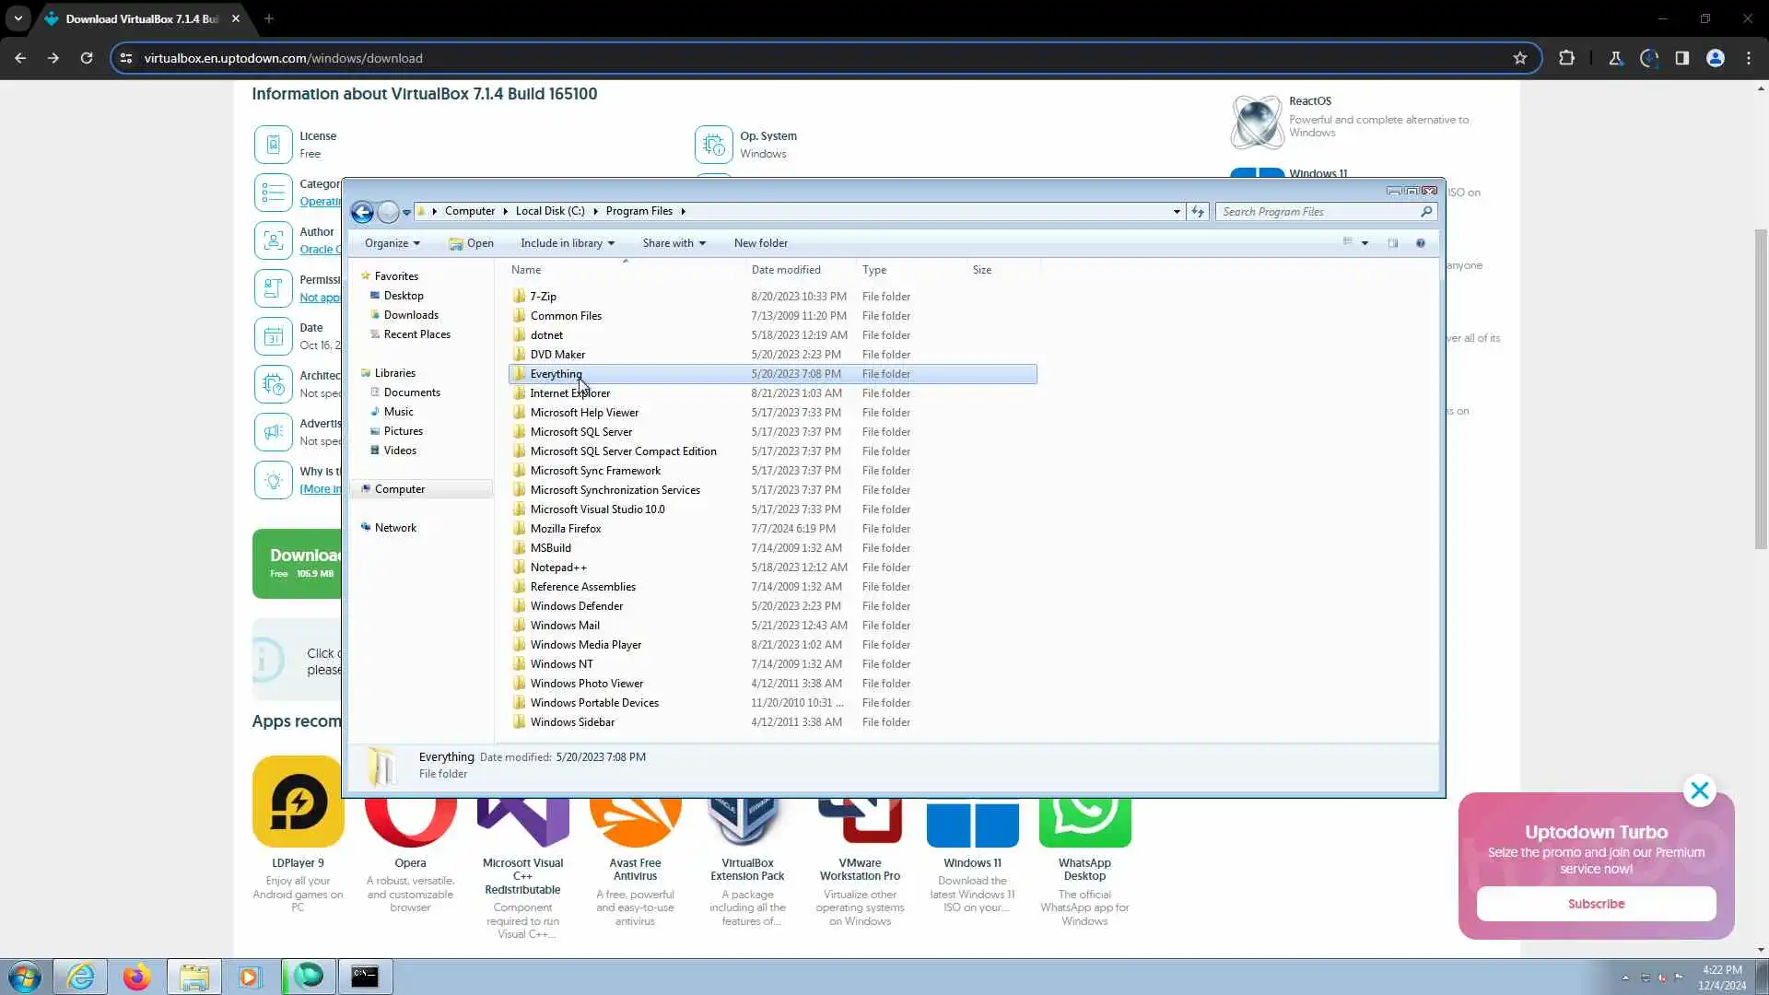Close Uptodown Turbo popup X icon
This screenshot has height=995, width=1769.
[1699, 790]
